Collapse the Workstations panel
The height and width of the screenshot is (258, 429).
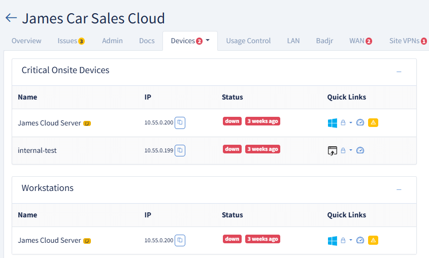click(x=399, y=189)
